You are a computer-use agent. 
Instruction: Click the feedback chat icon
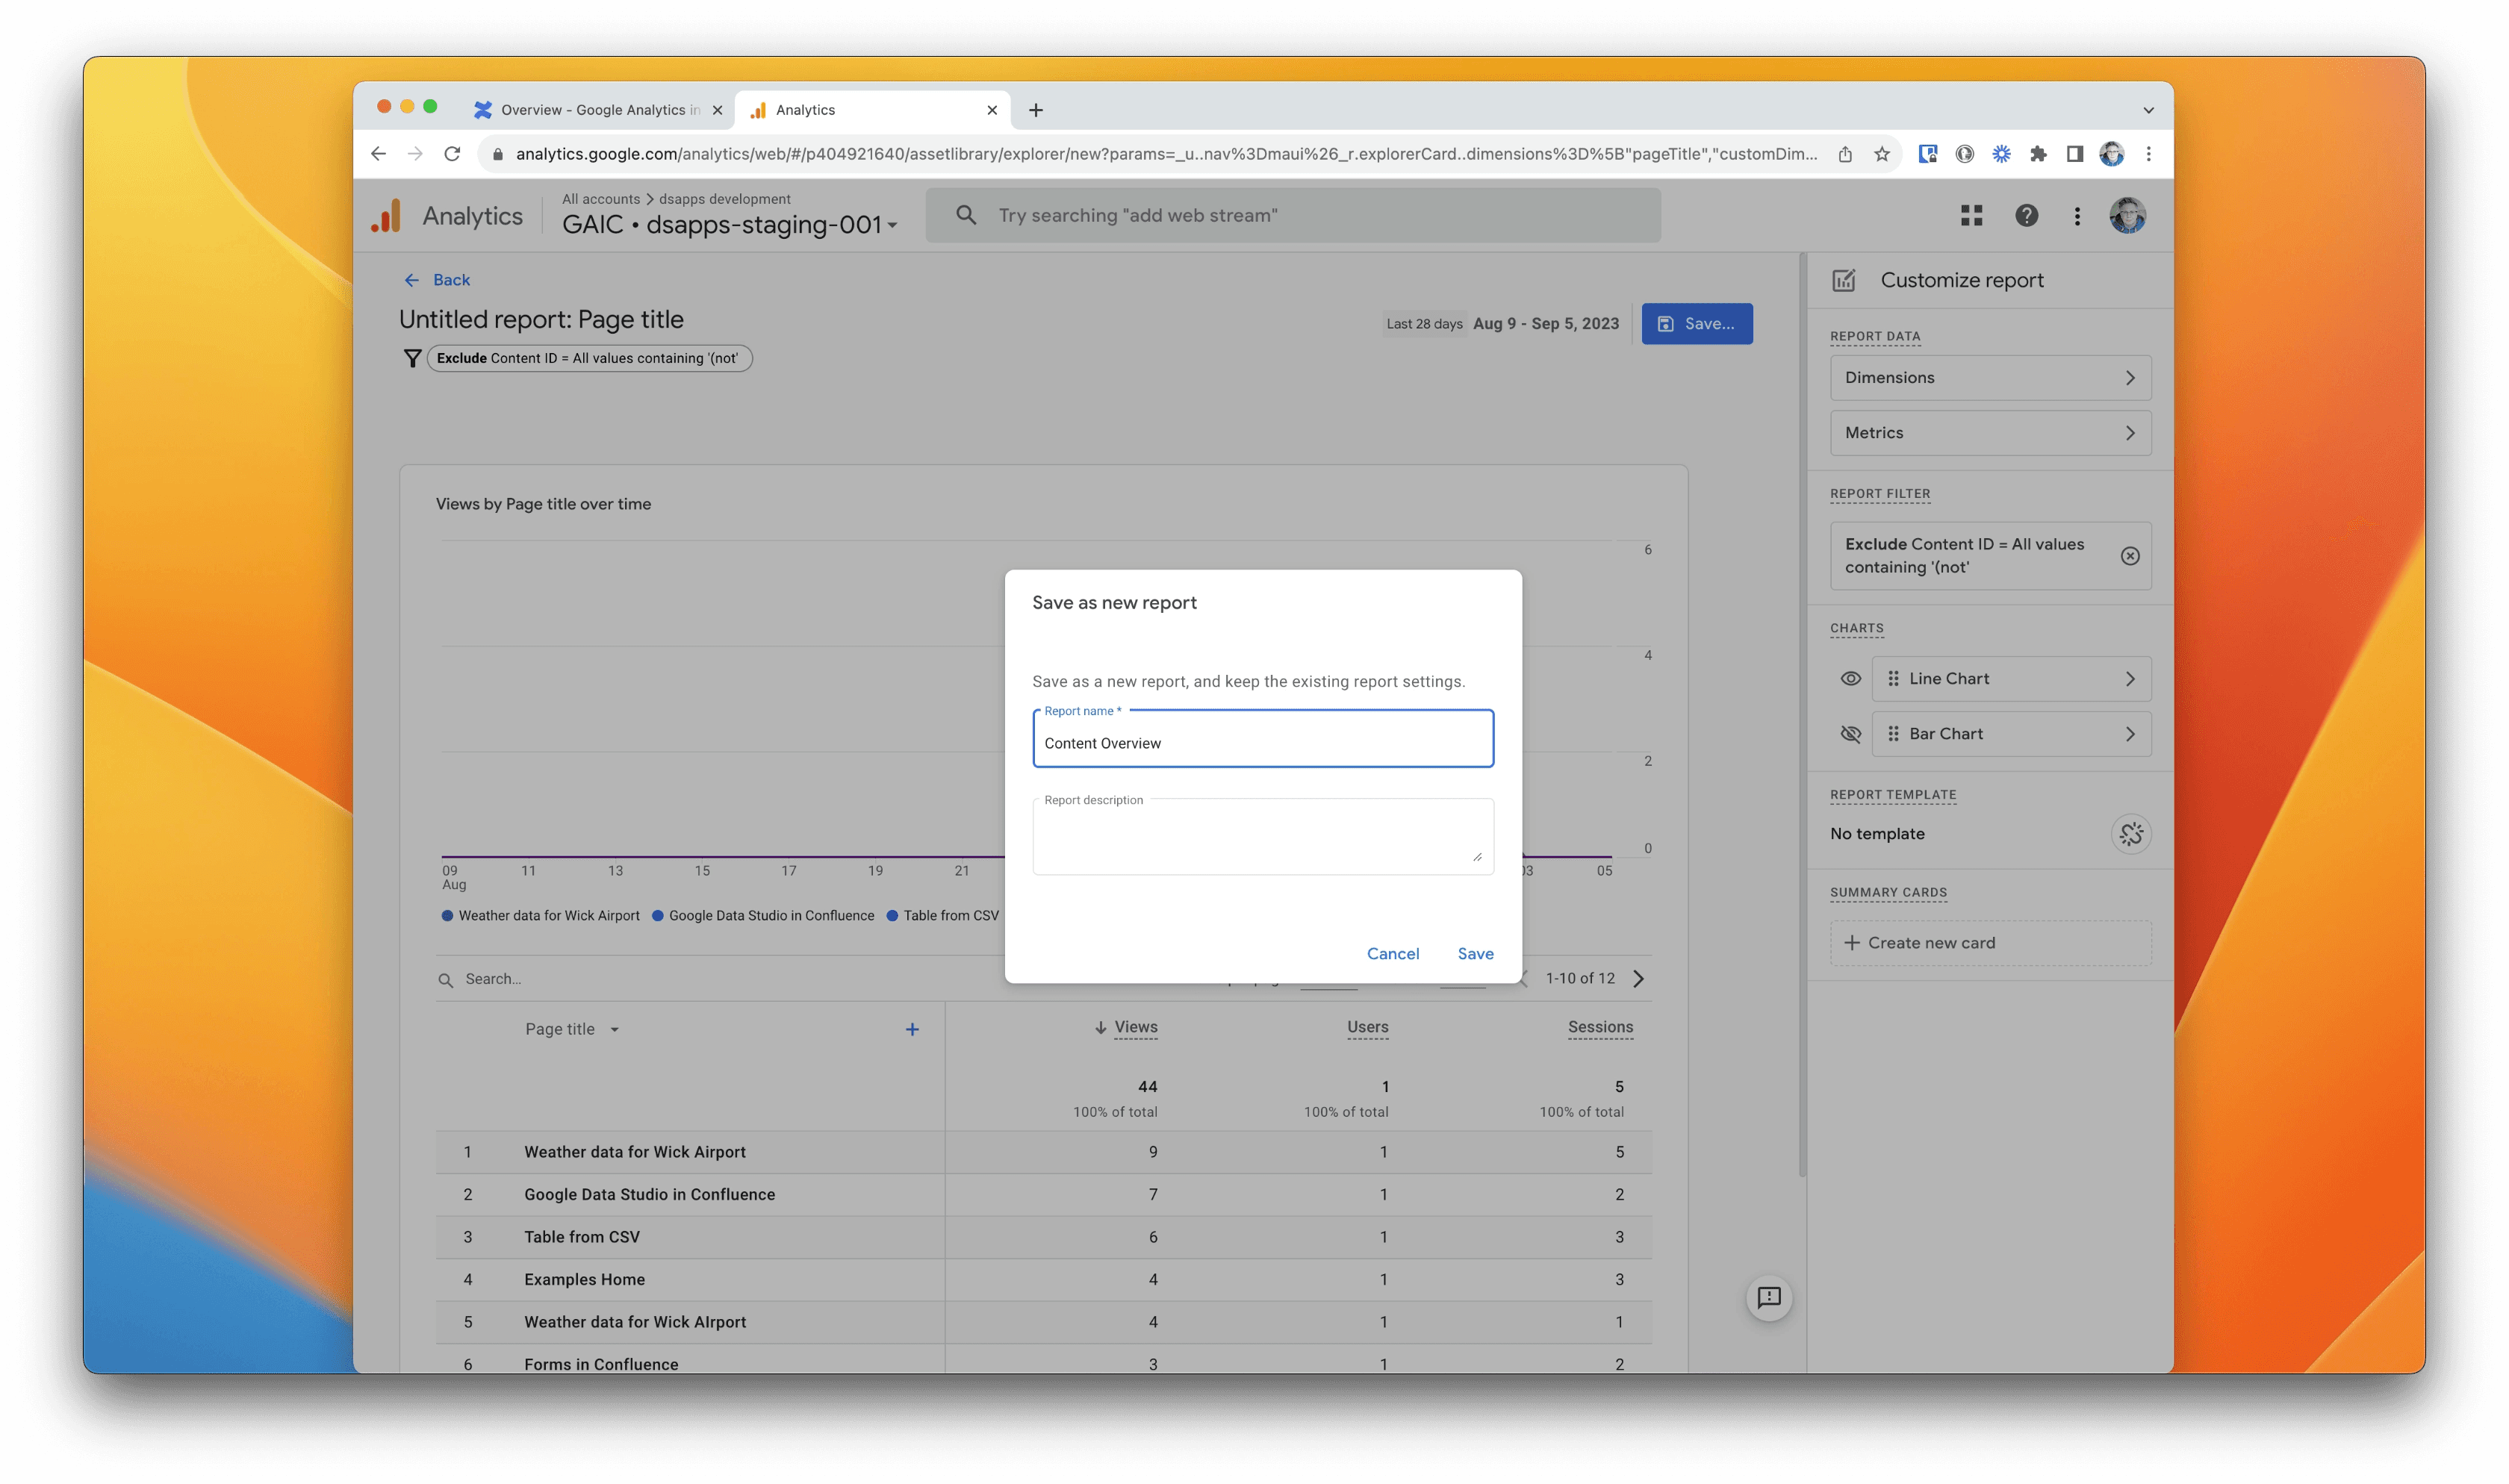(x=1768, y=1298)
